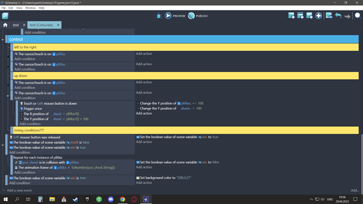
Task: Open Discord from the Windows taskbar
Action: (110, 199)
